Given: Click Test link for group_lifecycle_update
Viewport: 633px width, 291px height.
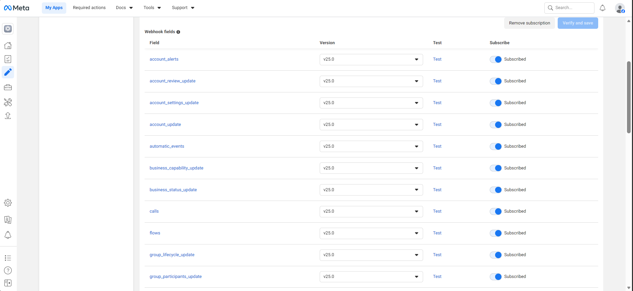Looking at the screenshot, I should pos(437,255).
